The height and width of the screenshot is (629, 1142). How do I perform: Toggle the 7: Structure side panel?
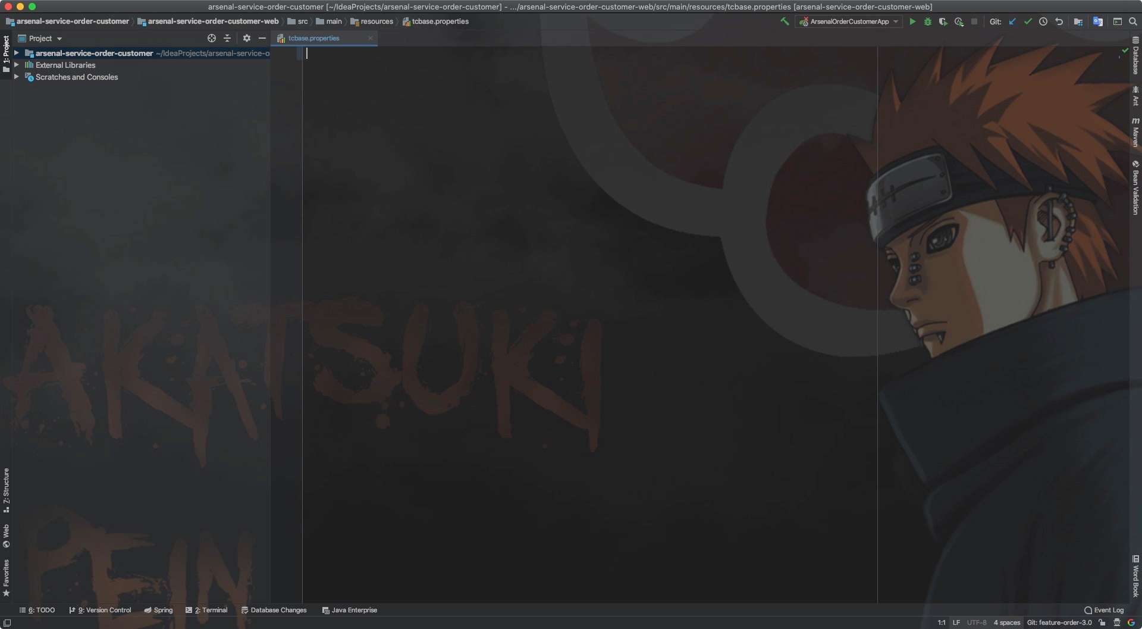coord(6,490)
